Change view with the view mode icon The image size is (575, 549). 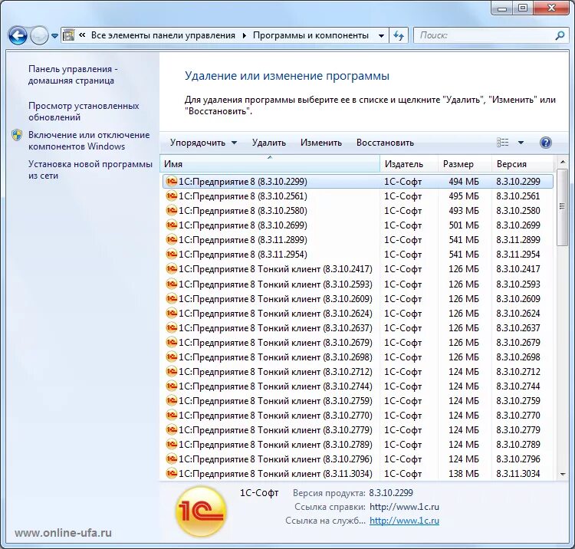click(x=502, y=143)
